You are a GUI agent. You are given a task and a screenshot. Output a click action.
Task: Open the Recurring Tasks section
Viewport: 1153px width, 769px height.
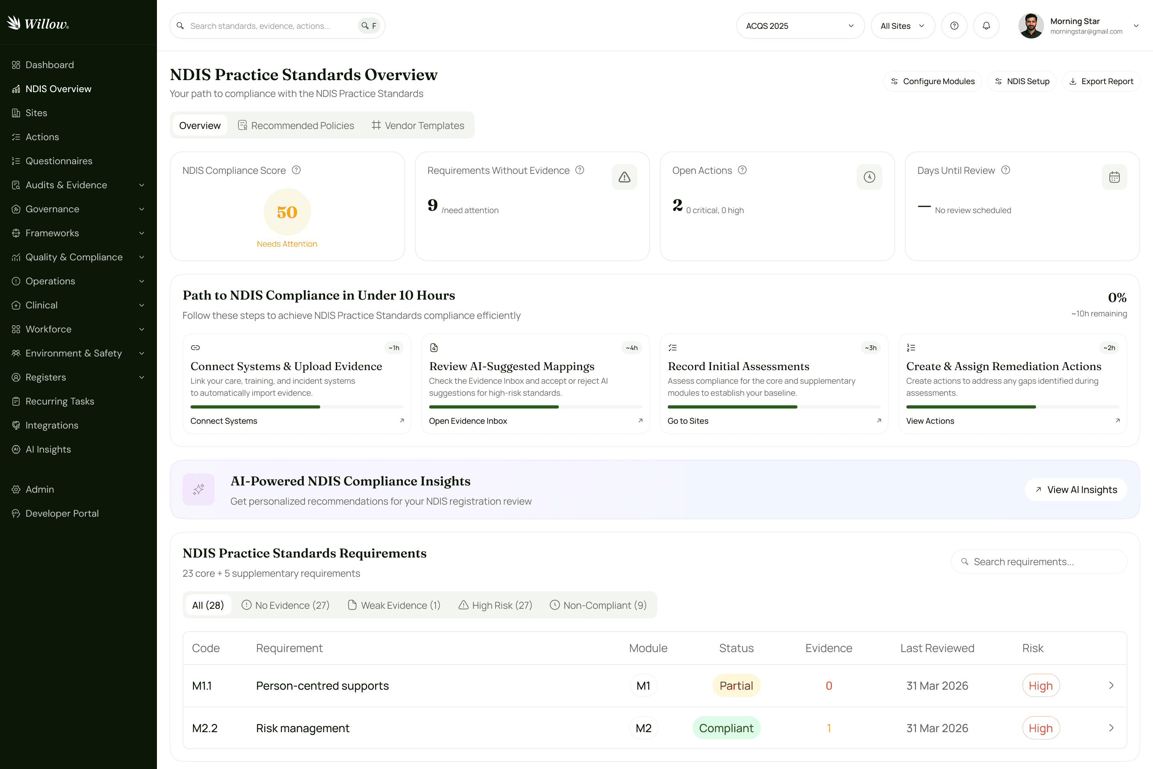[60, 401]
